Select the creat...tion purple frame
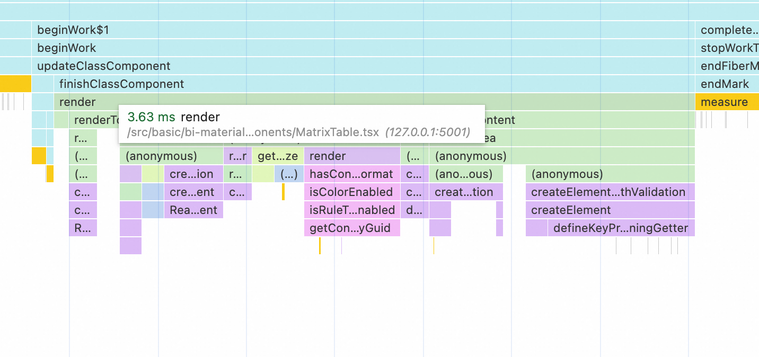Screen dimensions: 759x357 pyautogui.click(x=466, y=192)
